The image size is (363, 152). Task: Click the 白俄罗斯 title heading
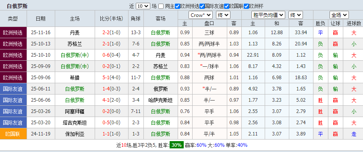pos(17,6)
